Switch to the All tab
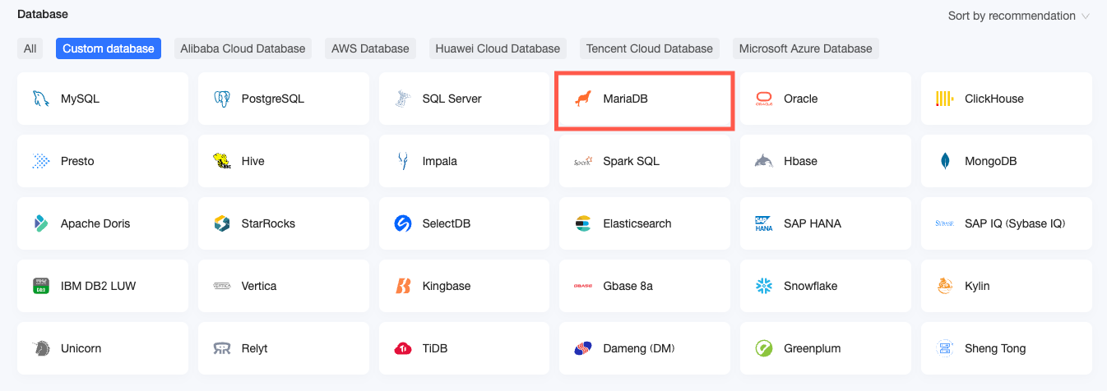 pos(30,48)
